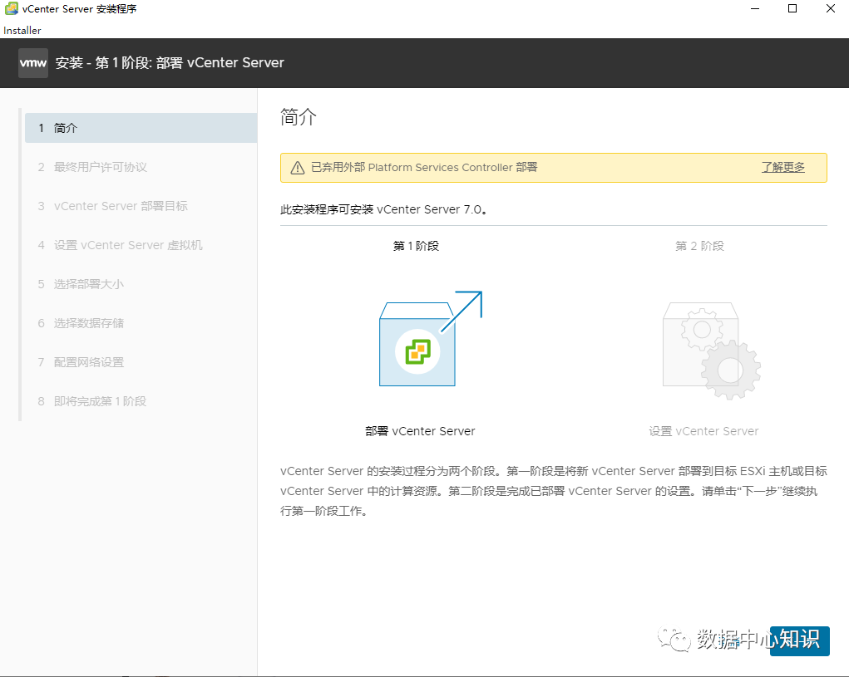
Task: Click the 部署 vCenter Server label
Action: [420, 431]
